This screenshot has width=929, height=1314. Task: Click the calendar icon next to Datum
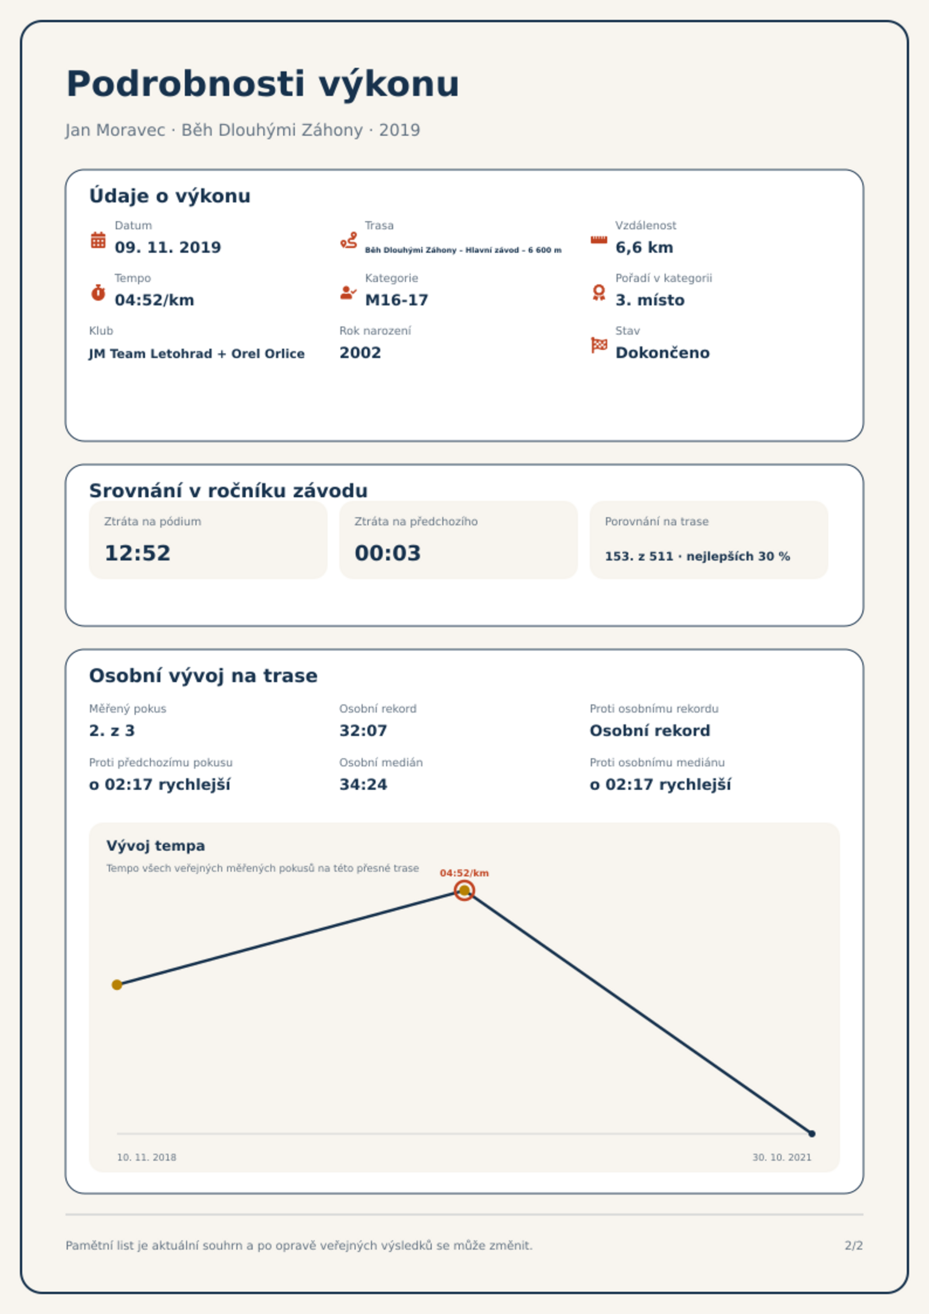click(98, 240)
